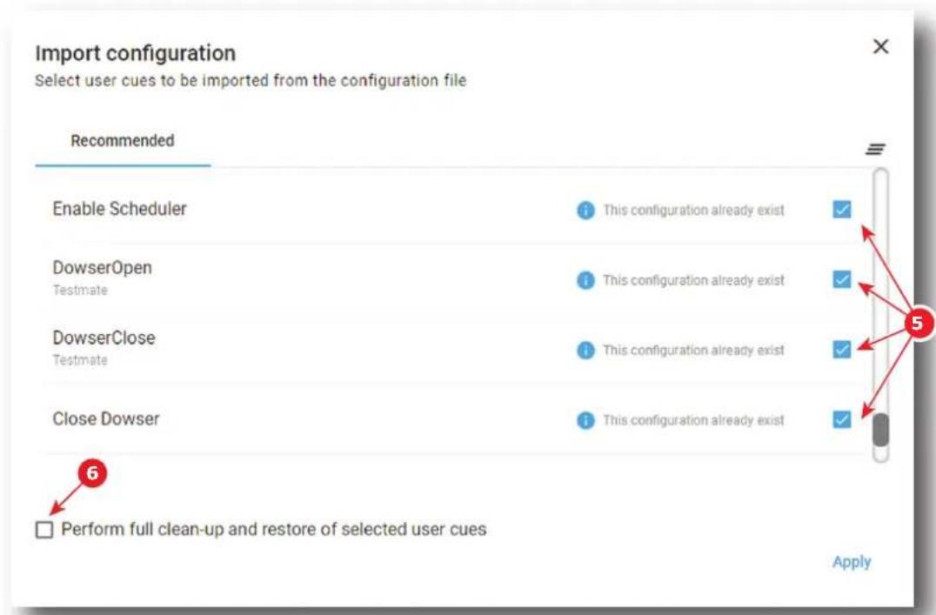Image resolution: width=936 pixels, height=615 pixels.
Task: Uncheck the Close Dowser checkbox
Action: pos(842,419)
